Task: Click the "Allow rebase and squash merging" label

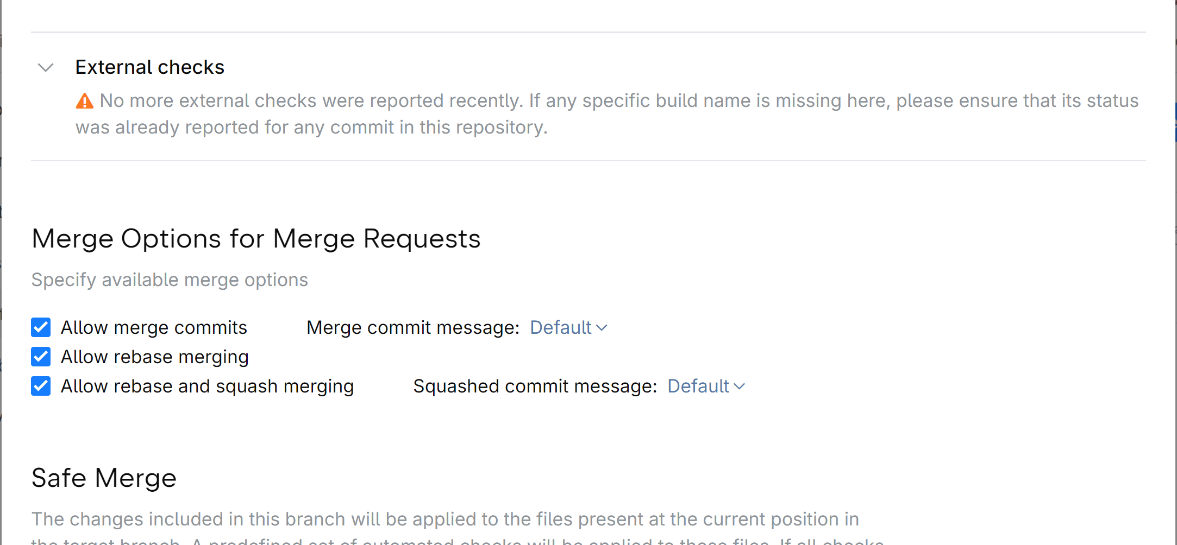Action: (x=207, y=386)
